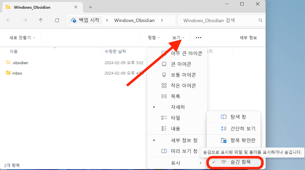Click the Windows_Obsidian search field

click(217, 21)
